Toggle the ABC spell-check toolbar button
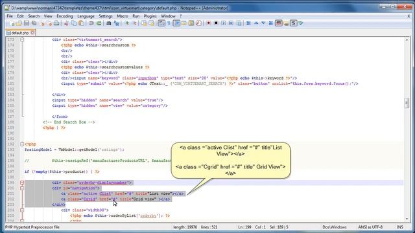Viewport: 415px width, 233px height. [x=278, y=23]
